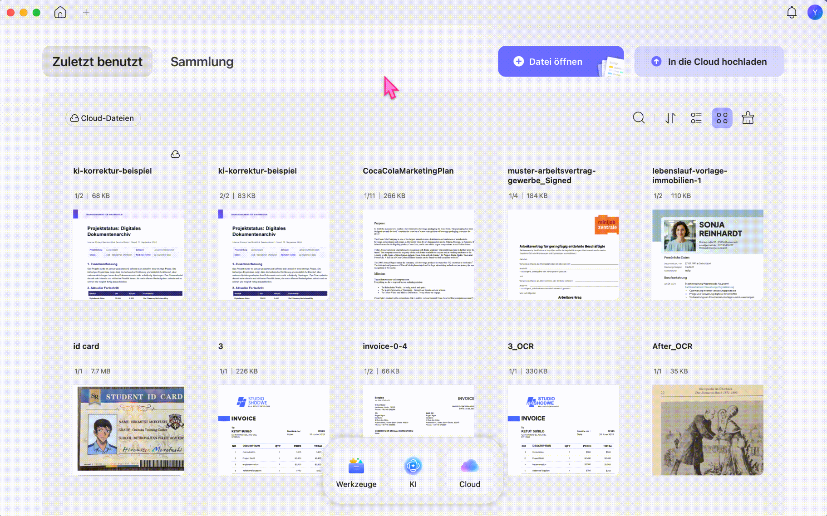The image size is (827, 516).
Task: Click the upload arrow icon in cloud button
Action: click(x=656, y=61)
